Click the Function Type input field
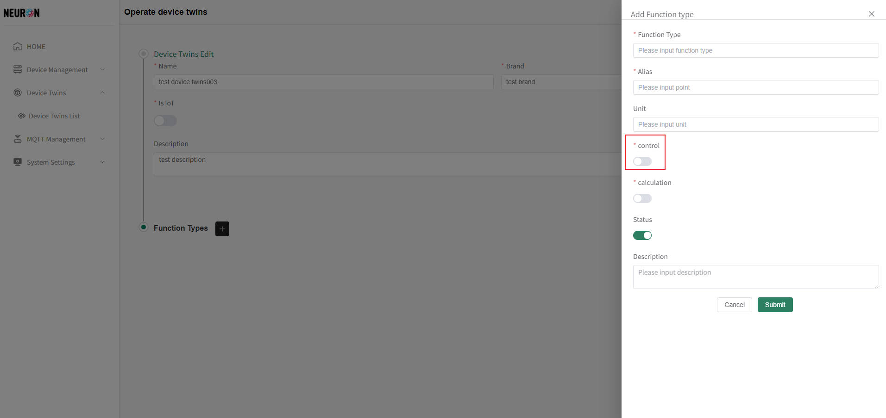Image resolution: width=886 pixels, height=418 pixels. tap(755, 50)
